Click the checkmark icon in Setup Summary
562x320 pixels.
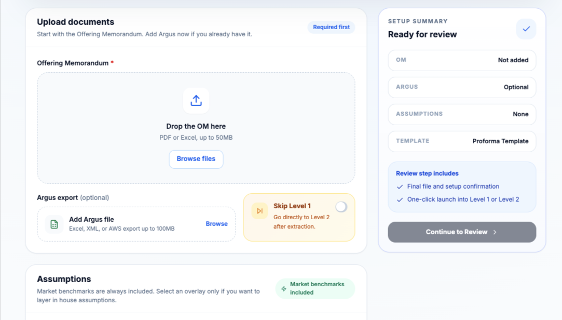point(526,29)
